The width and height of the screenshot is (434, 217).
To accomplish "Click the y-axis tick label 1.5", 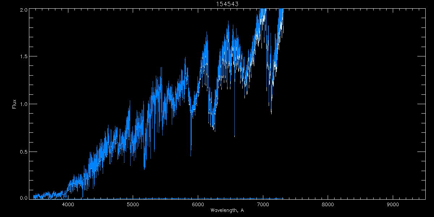I will 24,57.
